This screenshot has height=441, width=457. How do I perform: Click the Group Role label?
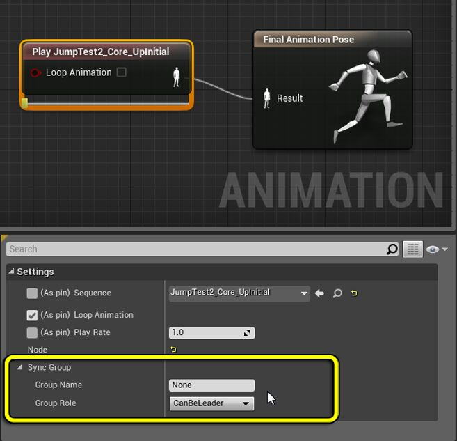pyautogui.click(x=56, y=403)
